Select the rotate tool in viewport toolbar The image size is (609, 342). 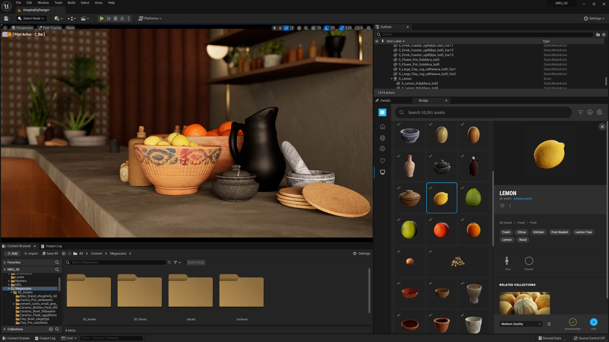pos(286,28)
